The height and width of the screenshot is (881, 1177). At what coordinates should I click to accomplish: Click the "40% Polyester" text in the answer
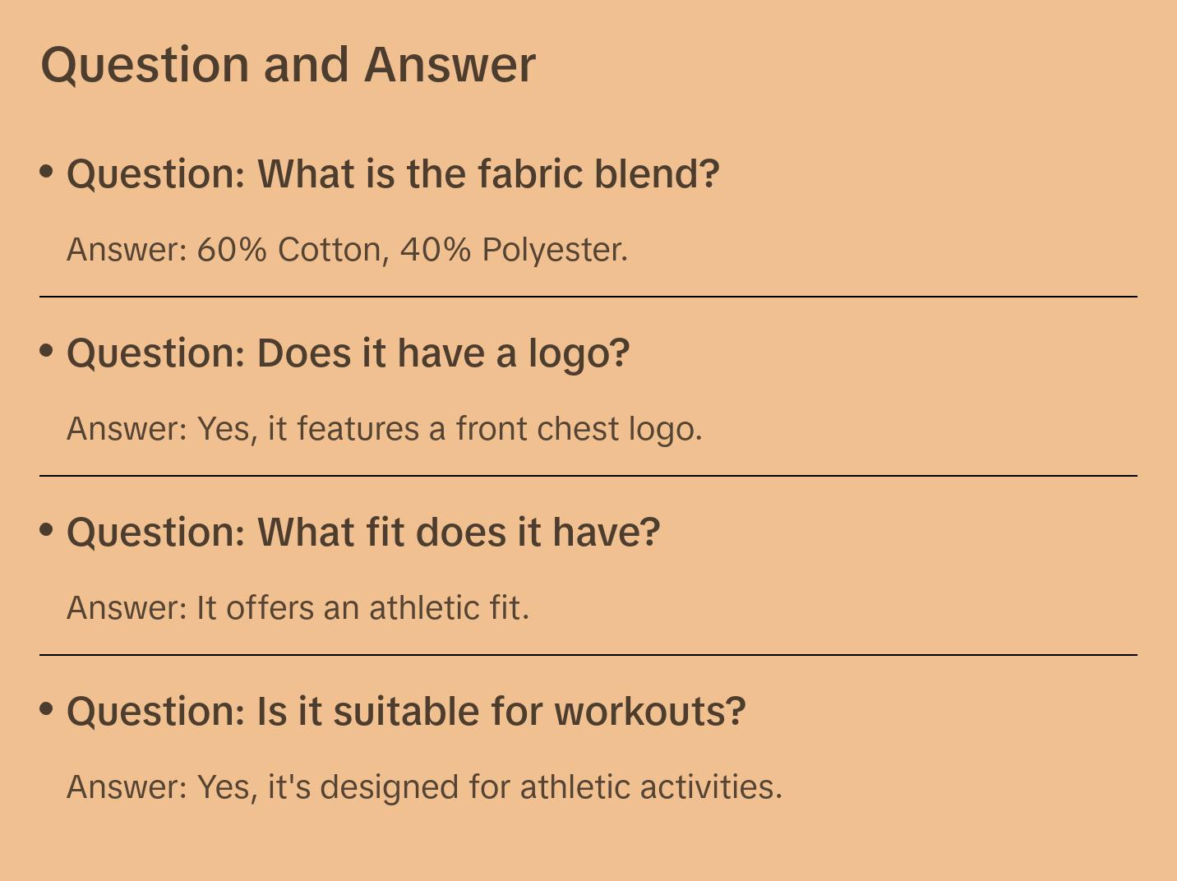513,250
